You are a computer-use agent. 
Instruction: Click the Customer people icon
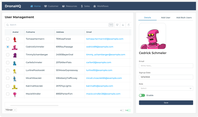coord(45,6)
